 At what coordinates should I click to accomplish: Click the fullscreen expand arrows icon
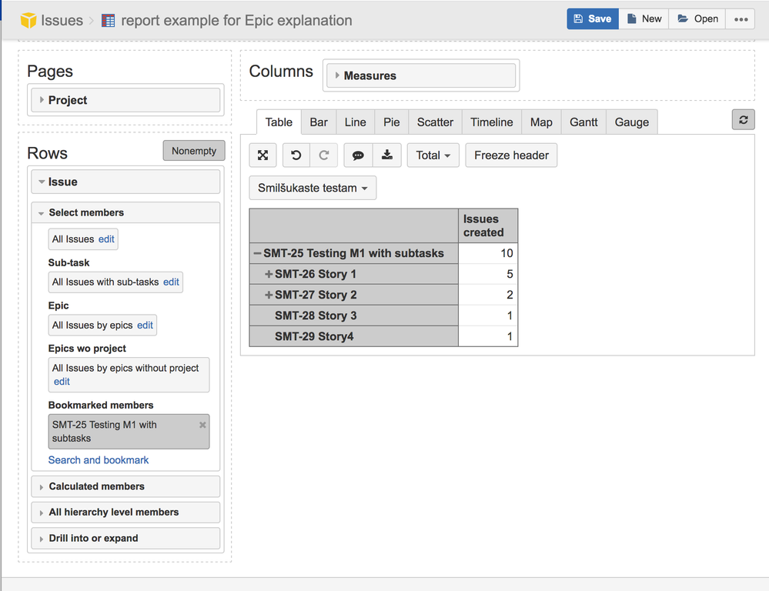tap(262, 155)
